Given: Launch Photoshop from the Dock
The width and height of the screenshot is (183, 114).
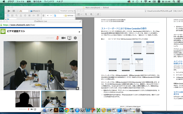Looking at the screenshot, I should 61,110.
